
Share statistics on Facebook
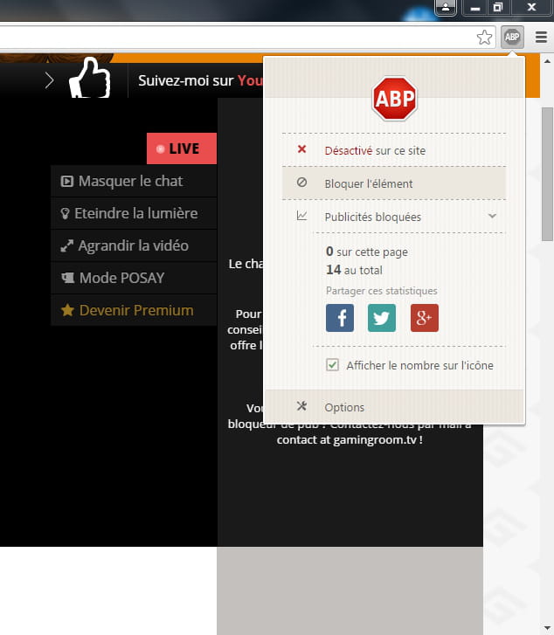click(x=340, y=318)
